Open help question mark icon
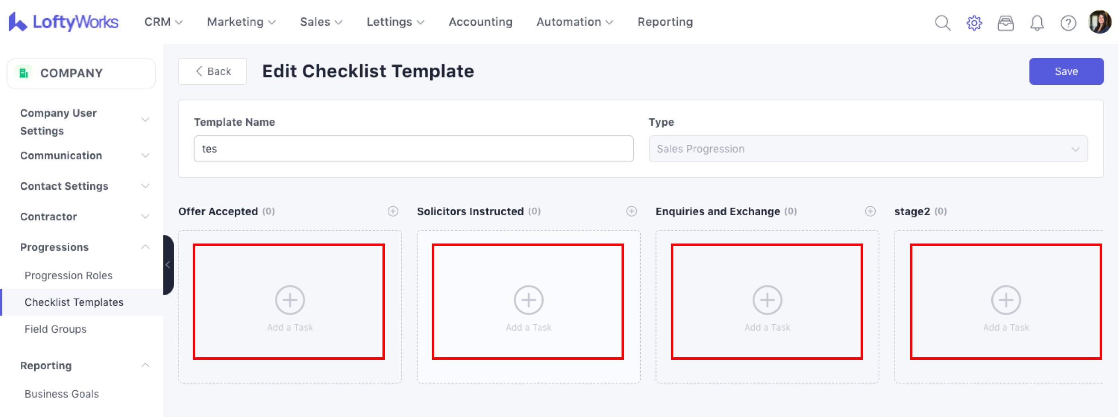1118x417 pixels. 1068,23
